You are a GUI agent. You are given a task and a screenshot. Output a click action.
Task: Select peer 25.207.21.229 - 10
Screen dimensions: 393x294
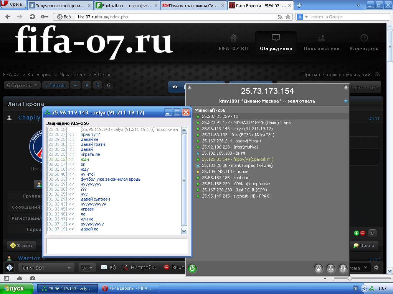(271, 116)
